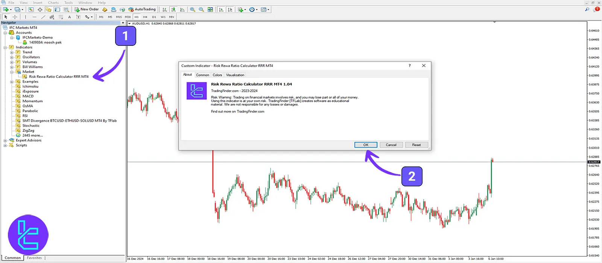This screenshot has height=263, width=602.
Task: Open the Favorites tab in Navigator
Action: [34, 258]
